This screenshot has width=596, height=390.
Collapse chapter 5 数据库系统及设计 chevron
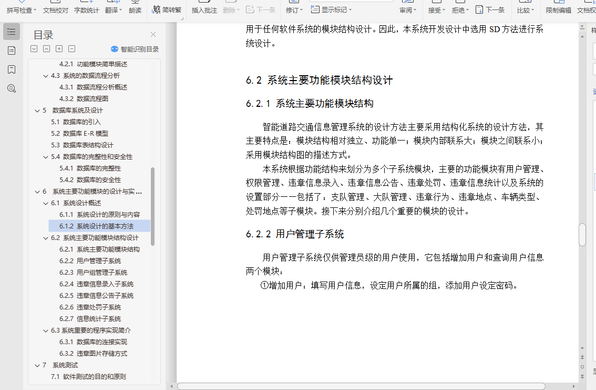(x=37, y=111)
